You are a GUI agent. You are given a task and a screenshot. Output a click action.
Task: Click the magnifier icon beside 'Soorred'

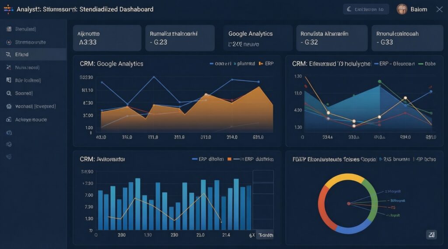coord(8,93)
